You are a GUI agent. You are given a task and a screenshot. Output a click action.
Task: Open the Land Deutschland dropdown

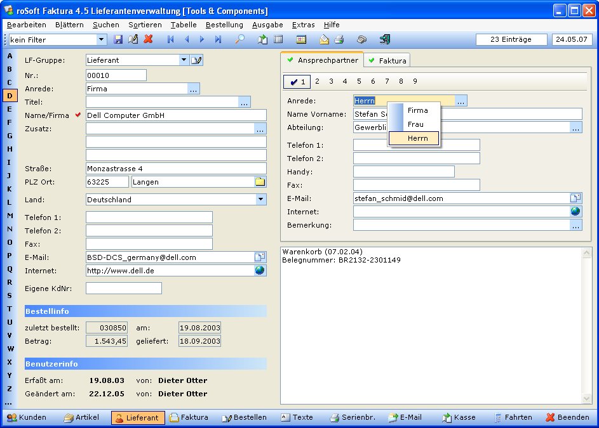click(x=260, y=200)
